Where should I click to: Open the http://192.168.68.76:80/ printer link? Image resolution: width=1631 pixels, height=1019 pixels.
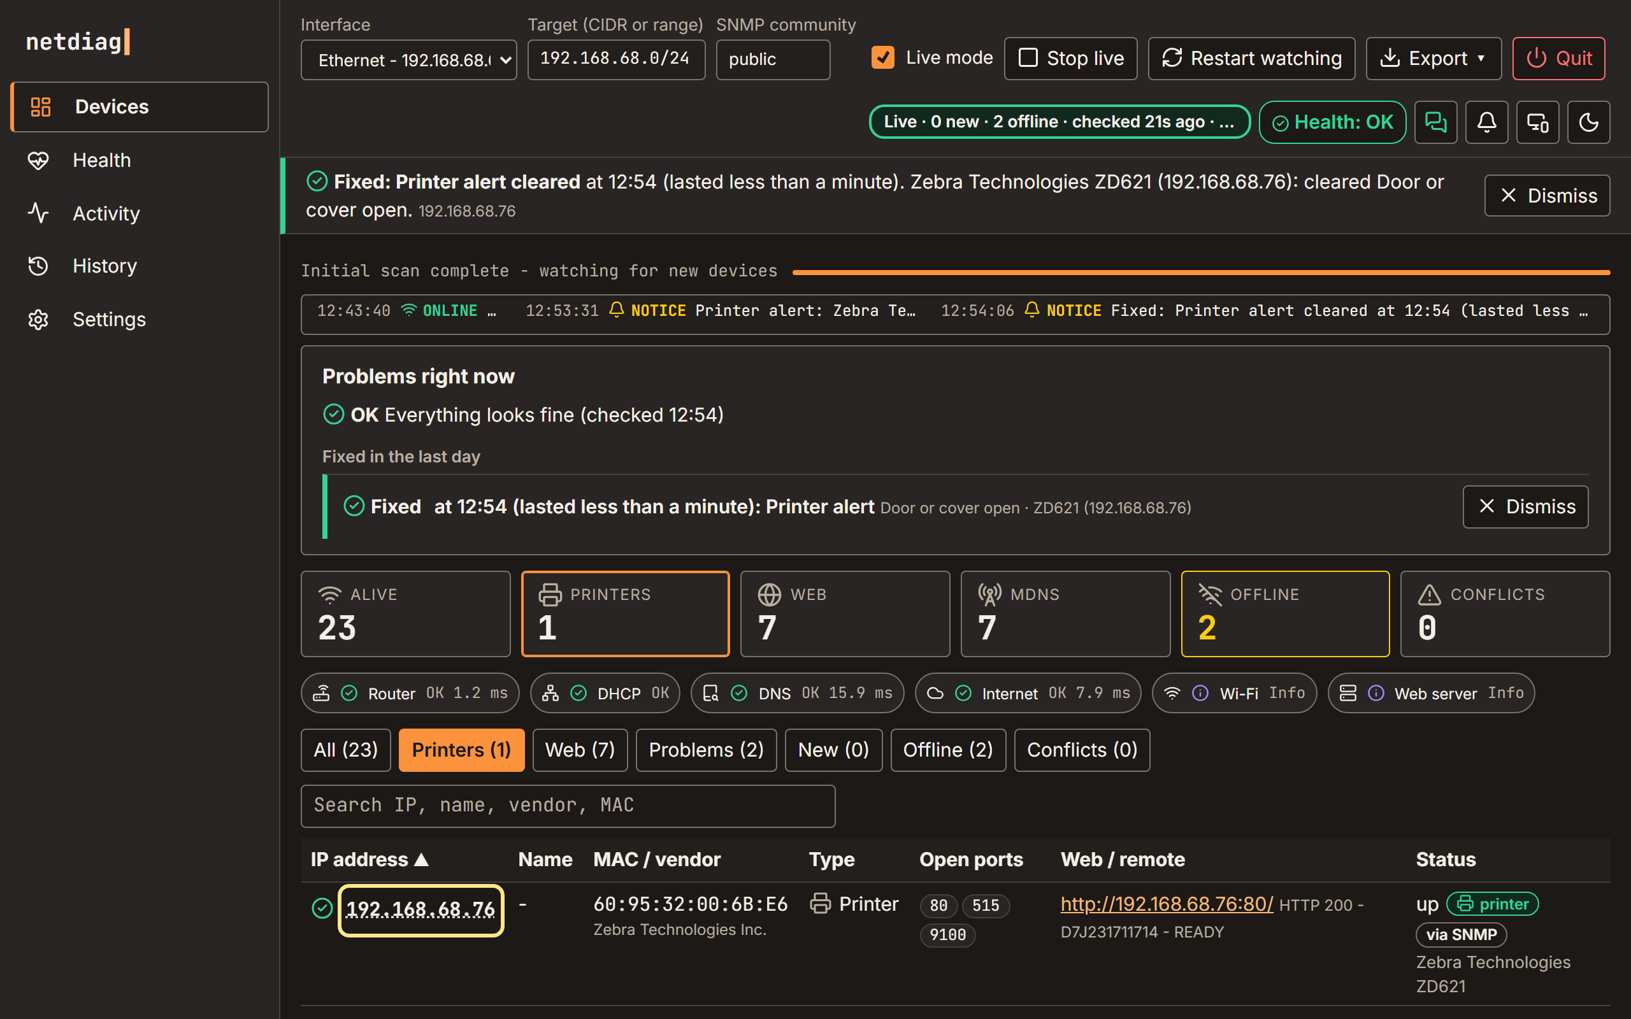pyautogui.click(x=1167, y=904)
